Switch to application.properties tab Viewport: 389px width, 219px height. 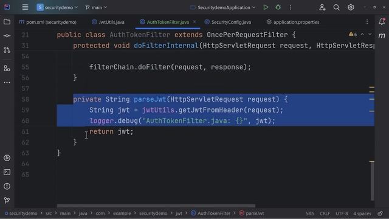tap(293, 22)
